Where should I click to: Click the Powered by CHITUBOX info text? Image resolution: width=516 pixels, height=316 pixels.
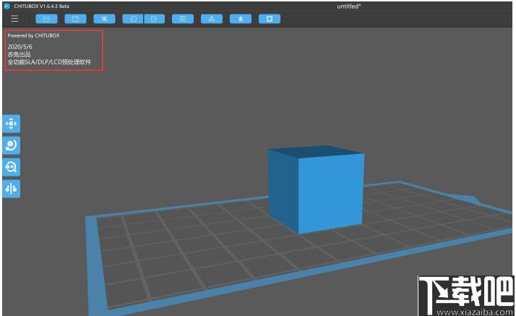pos(33,35)
